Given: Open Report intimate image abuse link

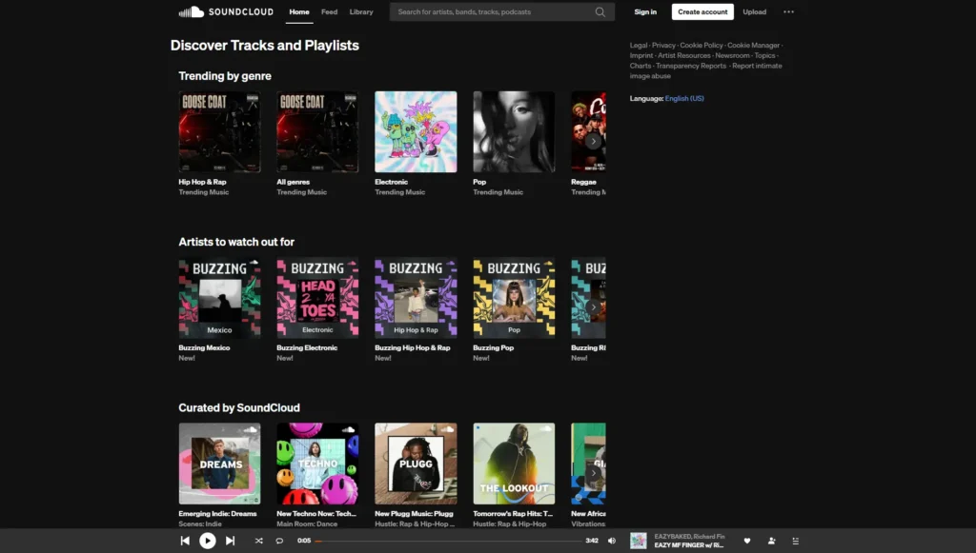Looking at the screenshot, I should [705, 70].
